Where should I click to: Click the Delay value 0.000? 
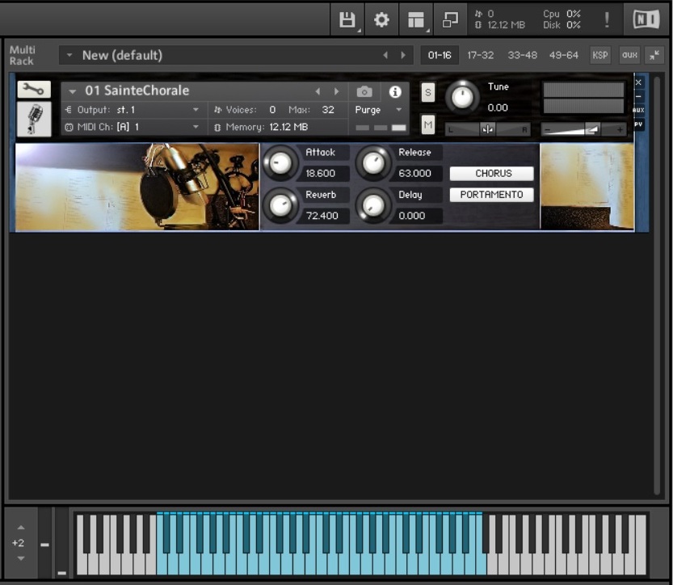click(411, 216)
